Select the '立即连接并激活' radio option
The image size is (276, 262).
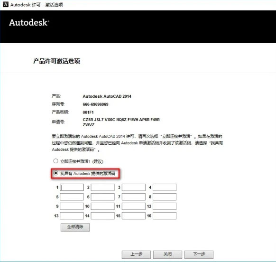[x=55, y=161]
